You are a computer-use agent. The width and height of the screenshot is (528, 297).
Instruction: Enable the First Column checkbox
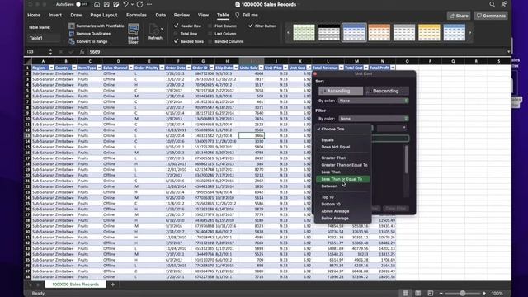pyautogui.click(x=210, y=26)
